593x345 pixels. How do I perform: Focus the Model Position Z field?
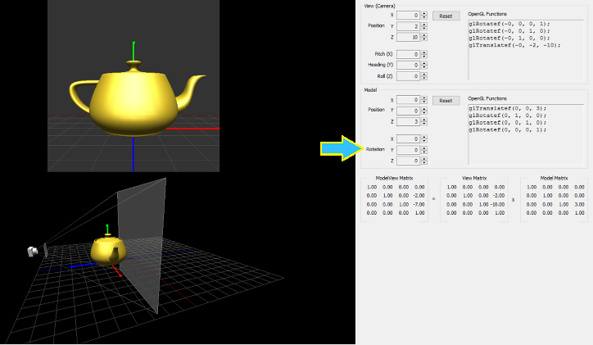click(x=408, y=122)
